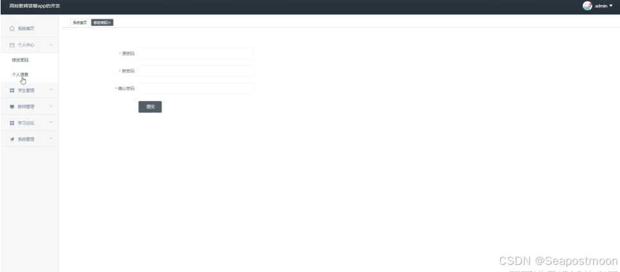Expand the 教师管理 chevron

(x=51, y=106)
